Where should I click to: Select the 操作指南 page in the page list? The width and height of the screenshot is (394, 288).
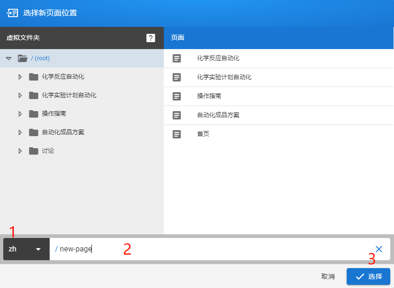tap(207, 96)
